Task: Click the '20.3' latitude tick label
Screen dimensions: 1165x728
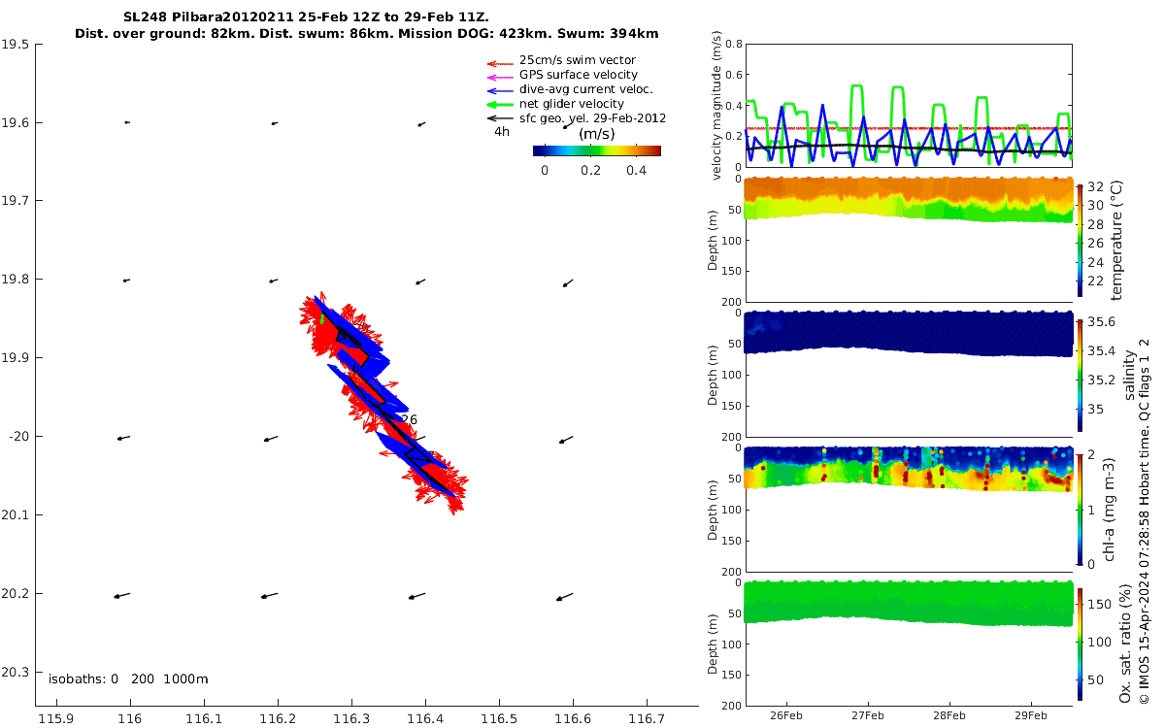Action: (15, 673)
